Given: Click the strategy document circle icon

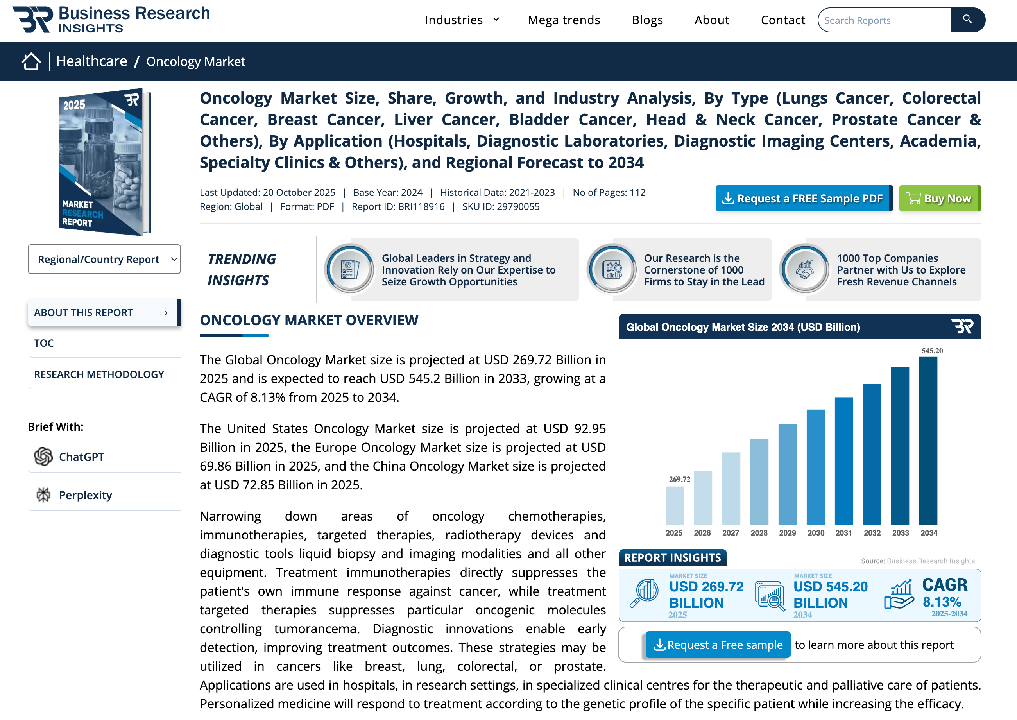Looking at the screenshot, I should click(350, 269).
